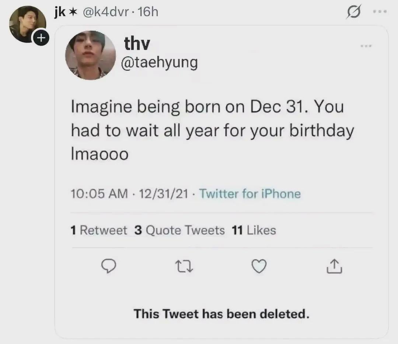Click the retweet arrows icon
The width and height of the screenshot is (398, 344).
[184, 266]
